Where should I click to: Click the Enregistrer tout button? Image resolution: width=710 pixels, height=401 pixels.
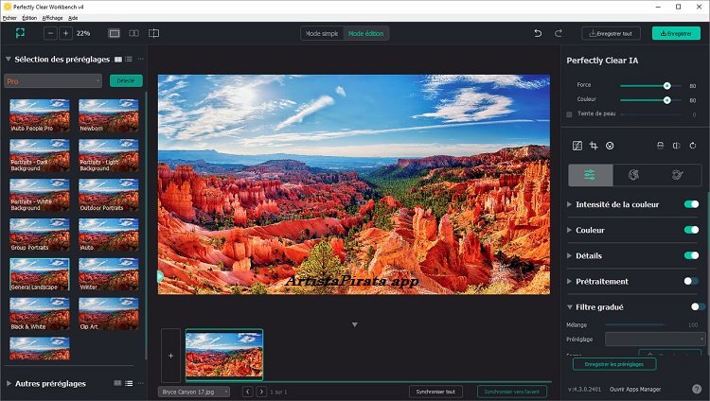[x=611, y=33]
